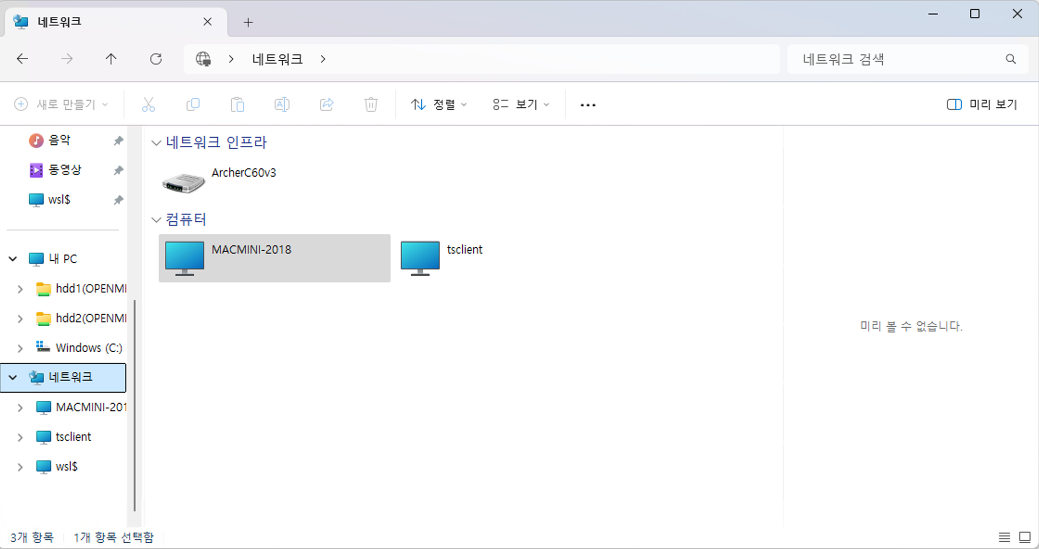Select hdd2(OPENMI folder in sidebar
This screenshot has height=549, width=1039.
(81, 318)
